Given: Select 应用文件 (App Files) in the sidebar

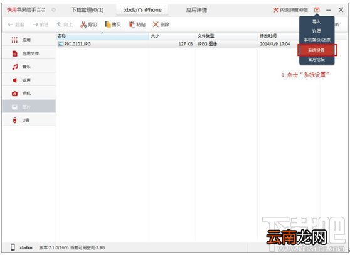Looking at the screenshot, I should click(x=29, y=53).
